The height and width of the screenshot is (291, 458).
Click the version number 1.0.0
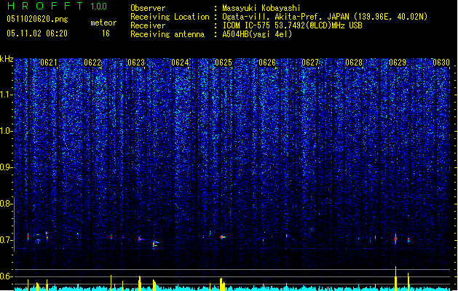(98, 6)
